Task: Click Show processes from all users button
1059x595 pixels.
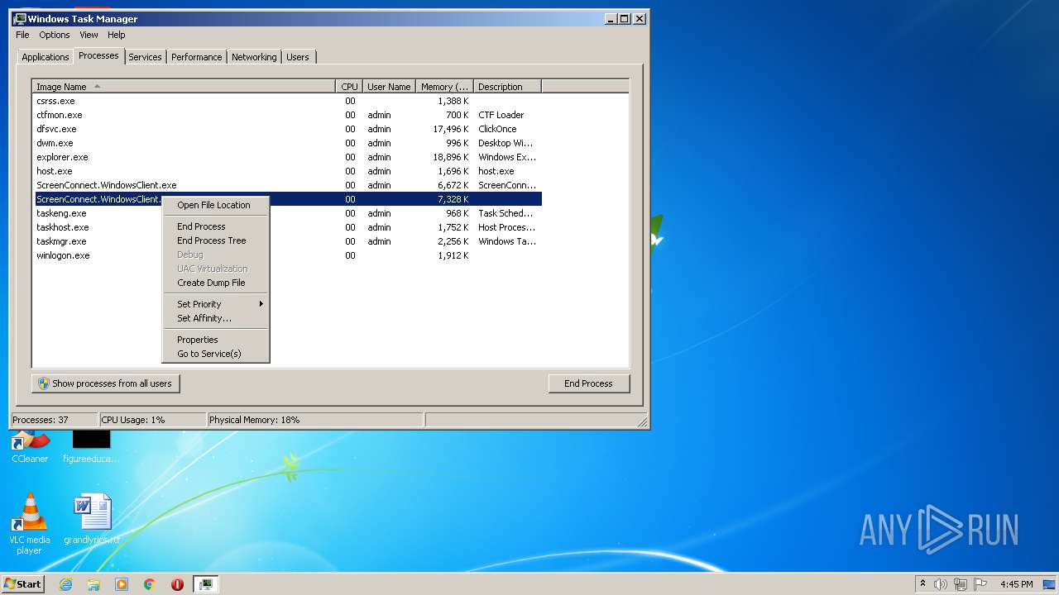Action: tap(106, 383)
